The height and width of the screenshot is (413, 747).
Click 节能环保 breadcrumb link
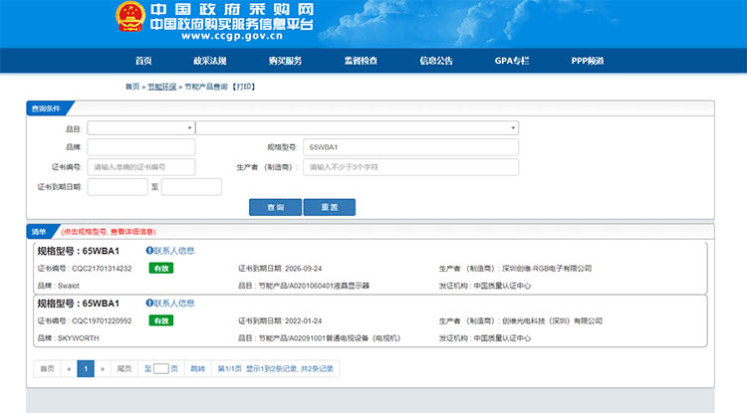coord(161,88)
